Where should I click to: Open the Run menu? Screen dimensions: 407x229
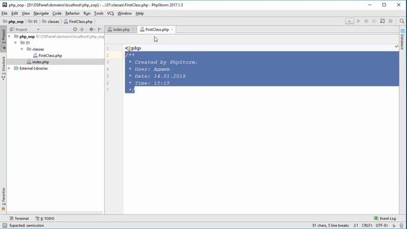click(87, 13)
